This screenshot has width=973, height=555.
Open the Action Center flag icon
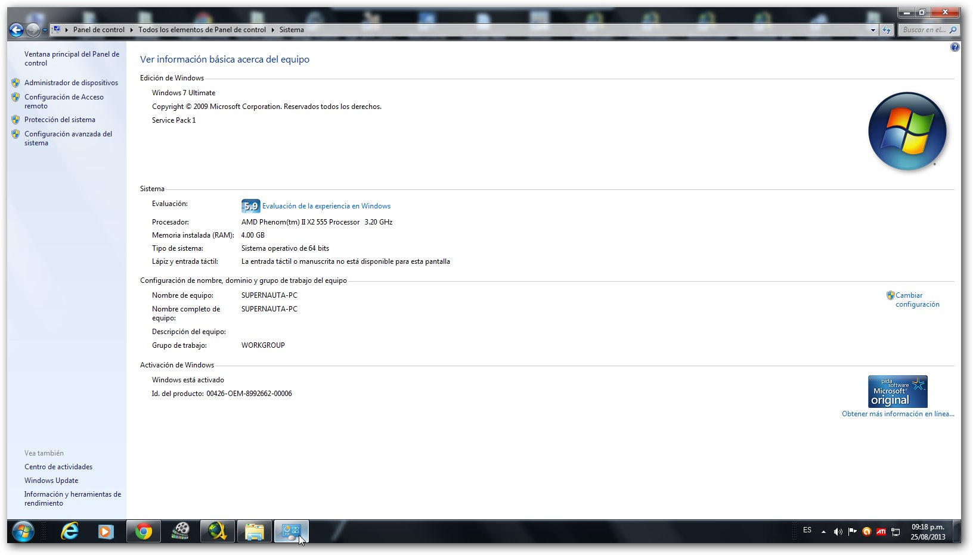tap(853, 532)
